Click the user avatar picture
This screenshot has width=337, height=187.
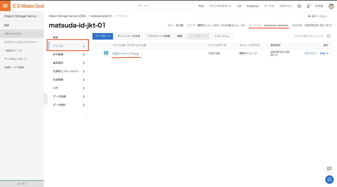331,6
